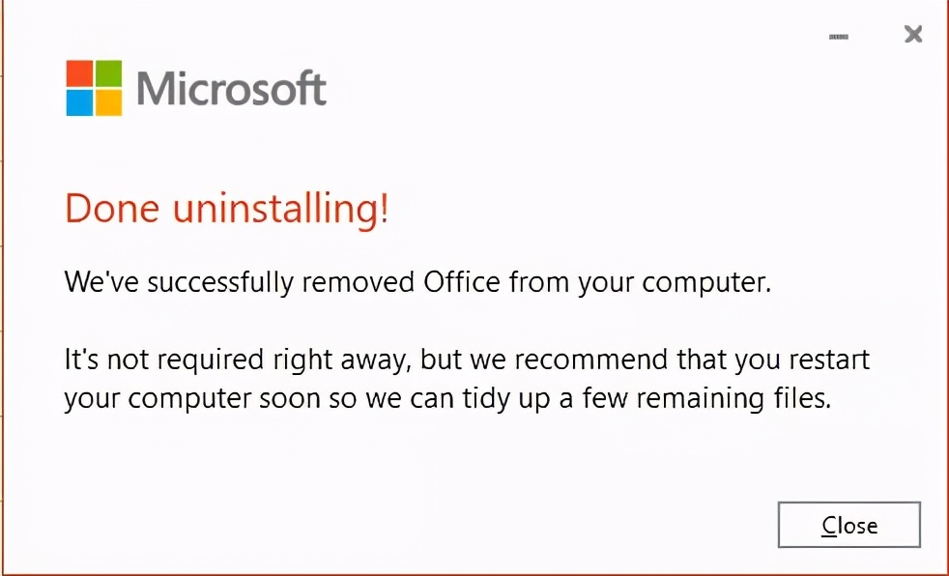Click the Close button
The height and width of the screenshot is (576, 949).
pos(848,526)
